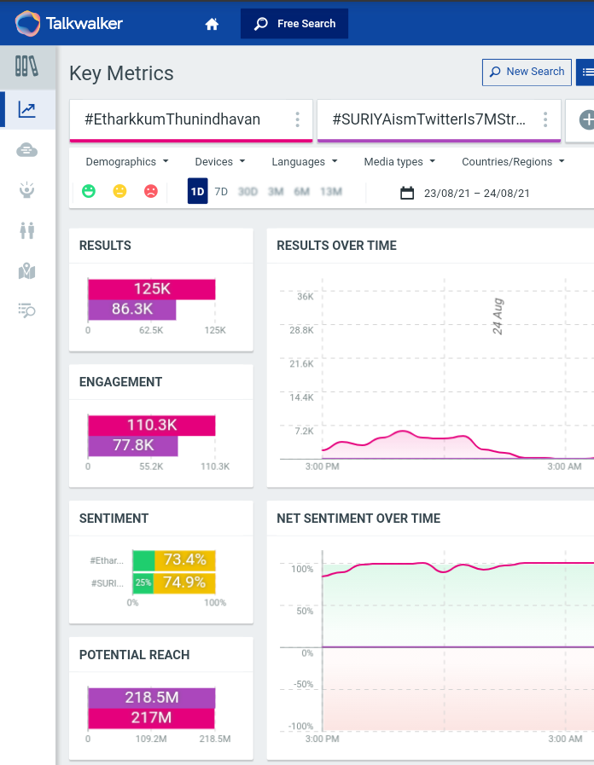594x765 pixels.
Task: Click the 25% positive sentiment segment
Action: [143, 582]
